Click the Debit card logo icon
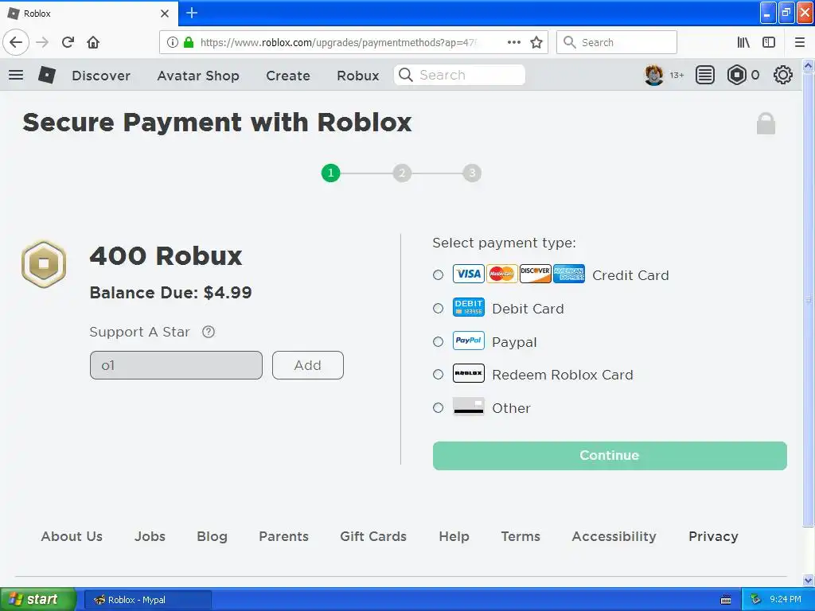Viewport: 815px width, 611px height. coord(468,307)
